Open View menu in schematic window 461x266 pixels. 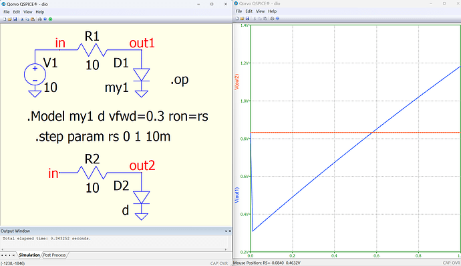click(27, 12)
